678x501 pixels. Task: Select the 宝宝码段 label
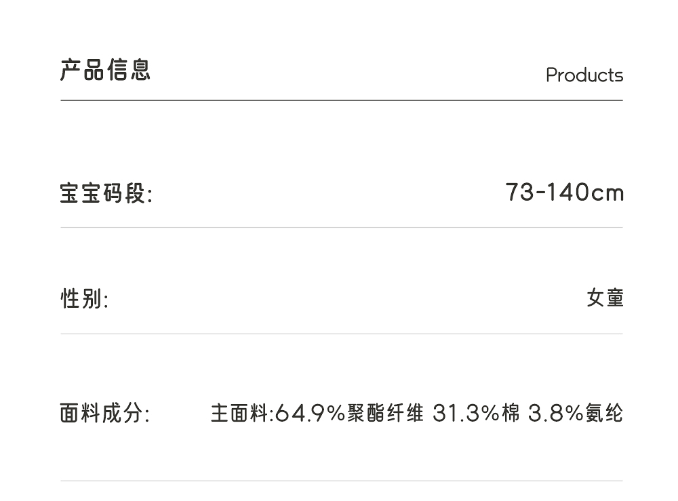tap(106, 194)
